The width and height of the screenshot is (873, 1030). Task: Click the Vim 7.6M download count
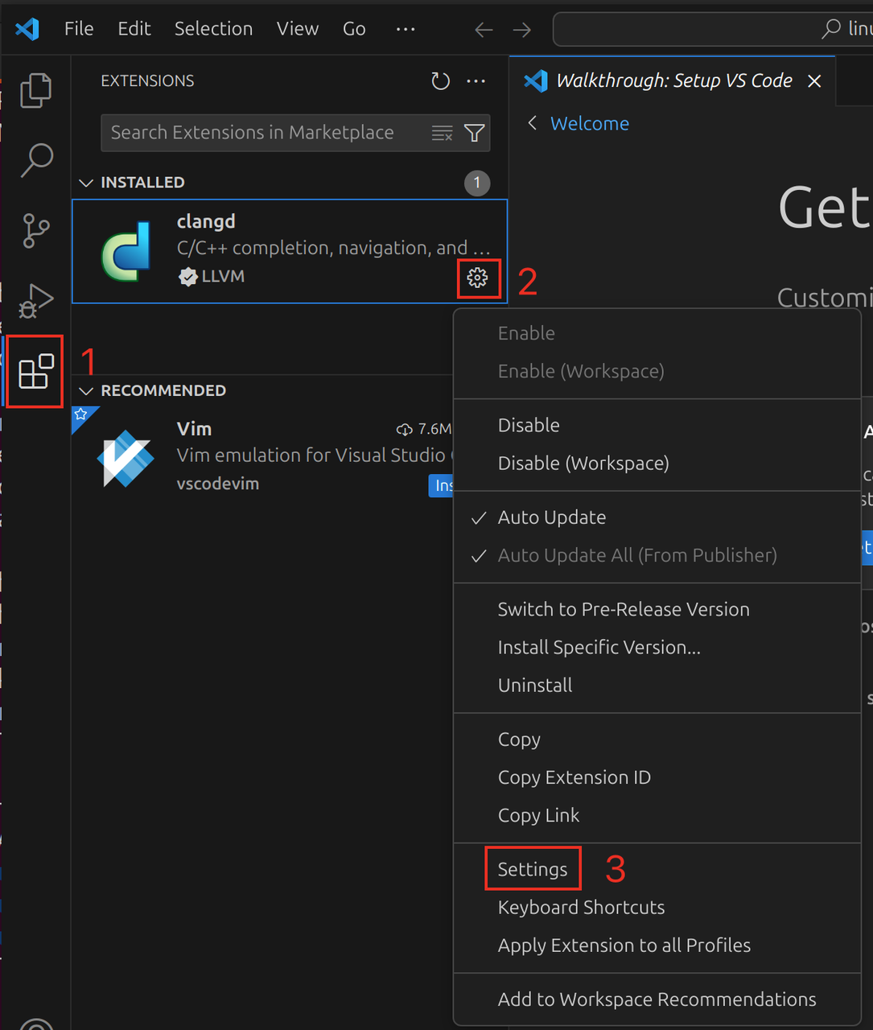coord(425,430)
